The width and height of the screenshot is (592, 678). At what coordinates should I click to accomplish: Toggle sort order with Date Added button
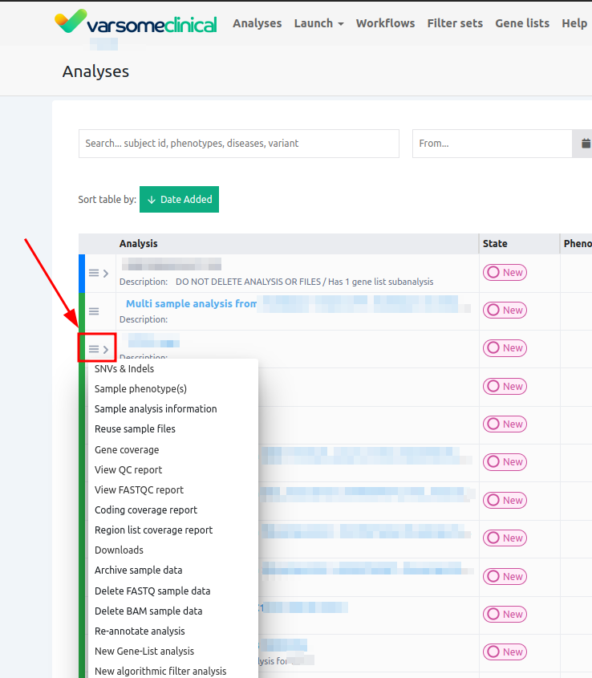(179, 200)
